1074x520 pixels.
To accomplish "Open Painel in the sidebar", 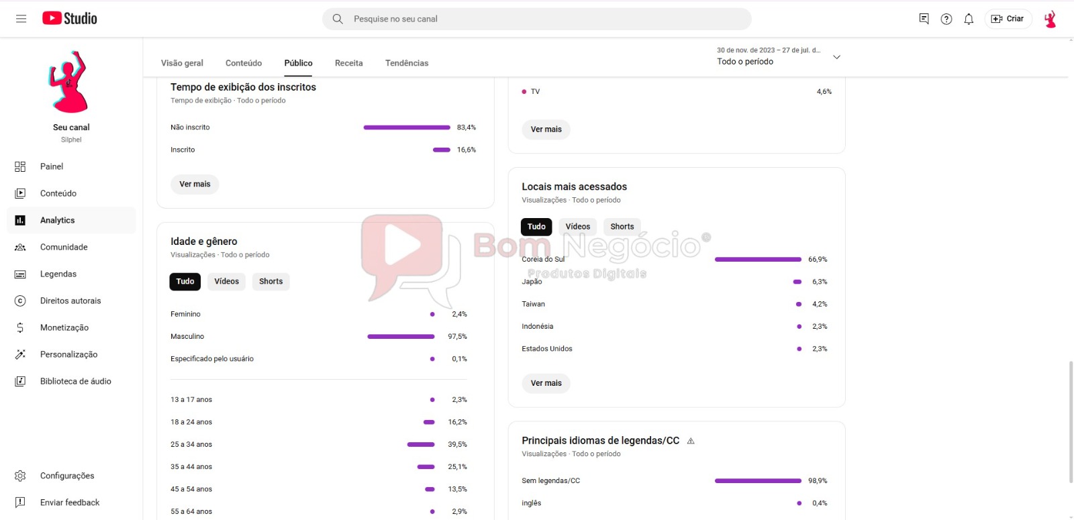I will [x=52, y=166].
